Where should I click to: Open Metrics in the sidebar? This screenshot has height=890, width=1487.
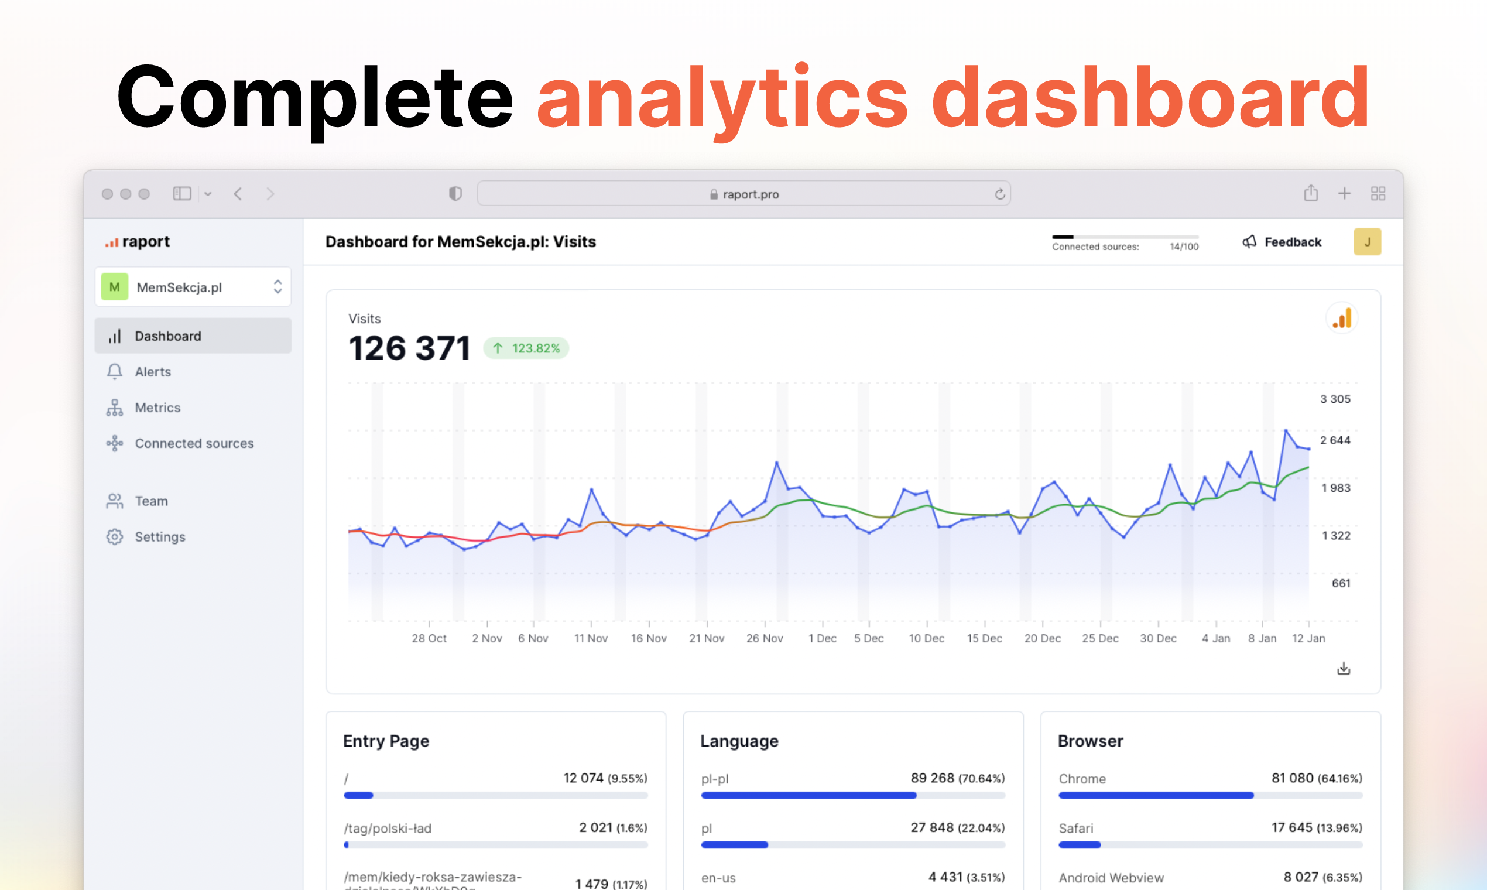pyautogui.click(x=157, y=407)
